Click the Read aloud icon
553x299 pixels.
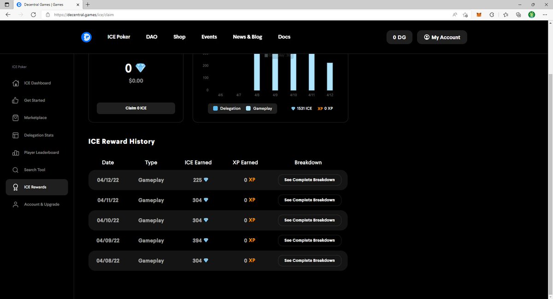pyautogui.click(x=455, y=15)
